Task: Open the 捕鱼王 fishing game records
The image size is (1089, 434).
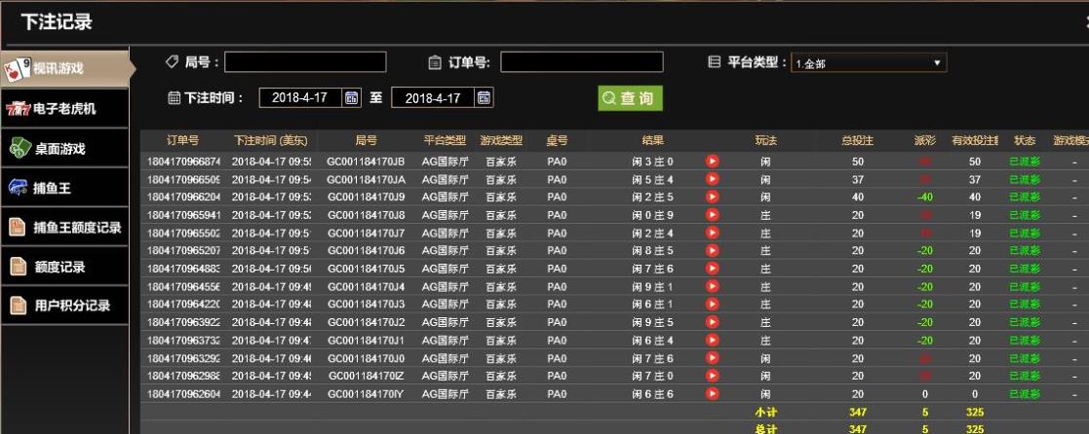Action: click(64, 188)
